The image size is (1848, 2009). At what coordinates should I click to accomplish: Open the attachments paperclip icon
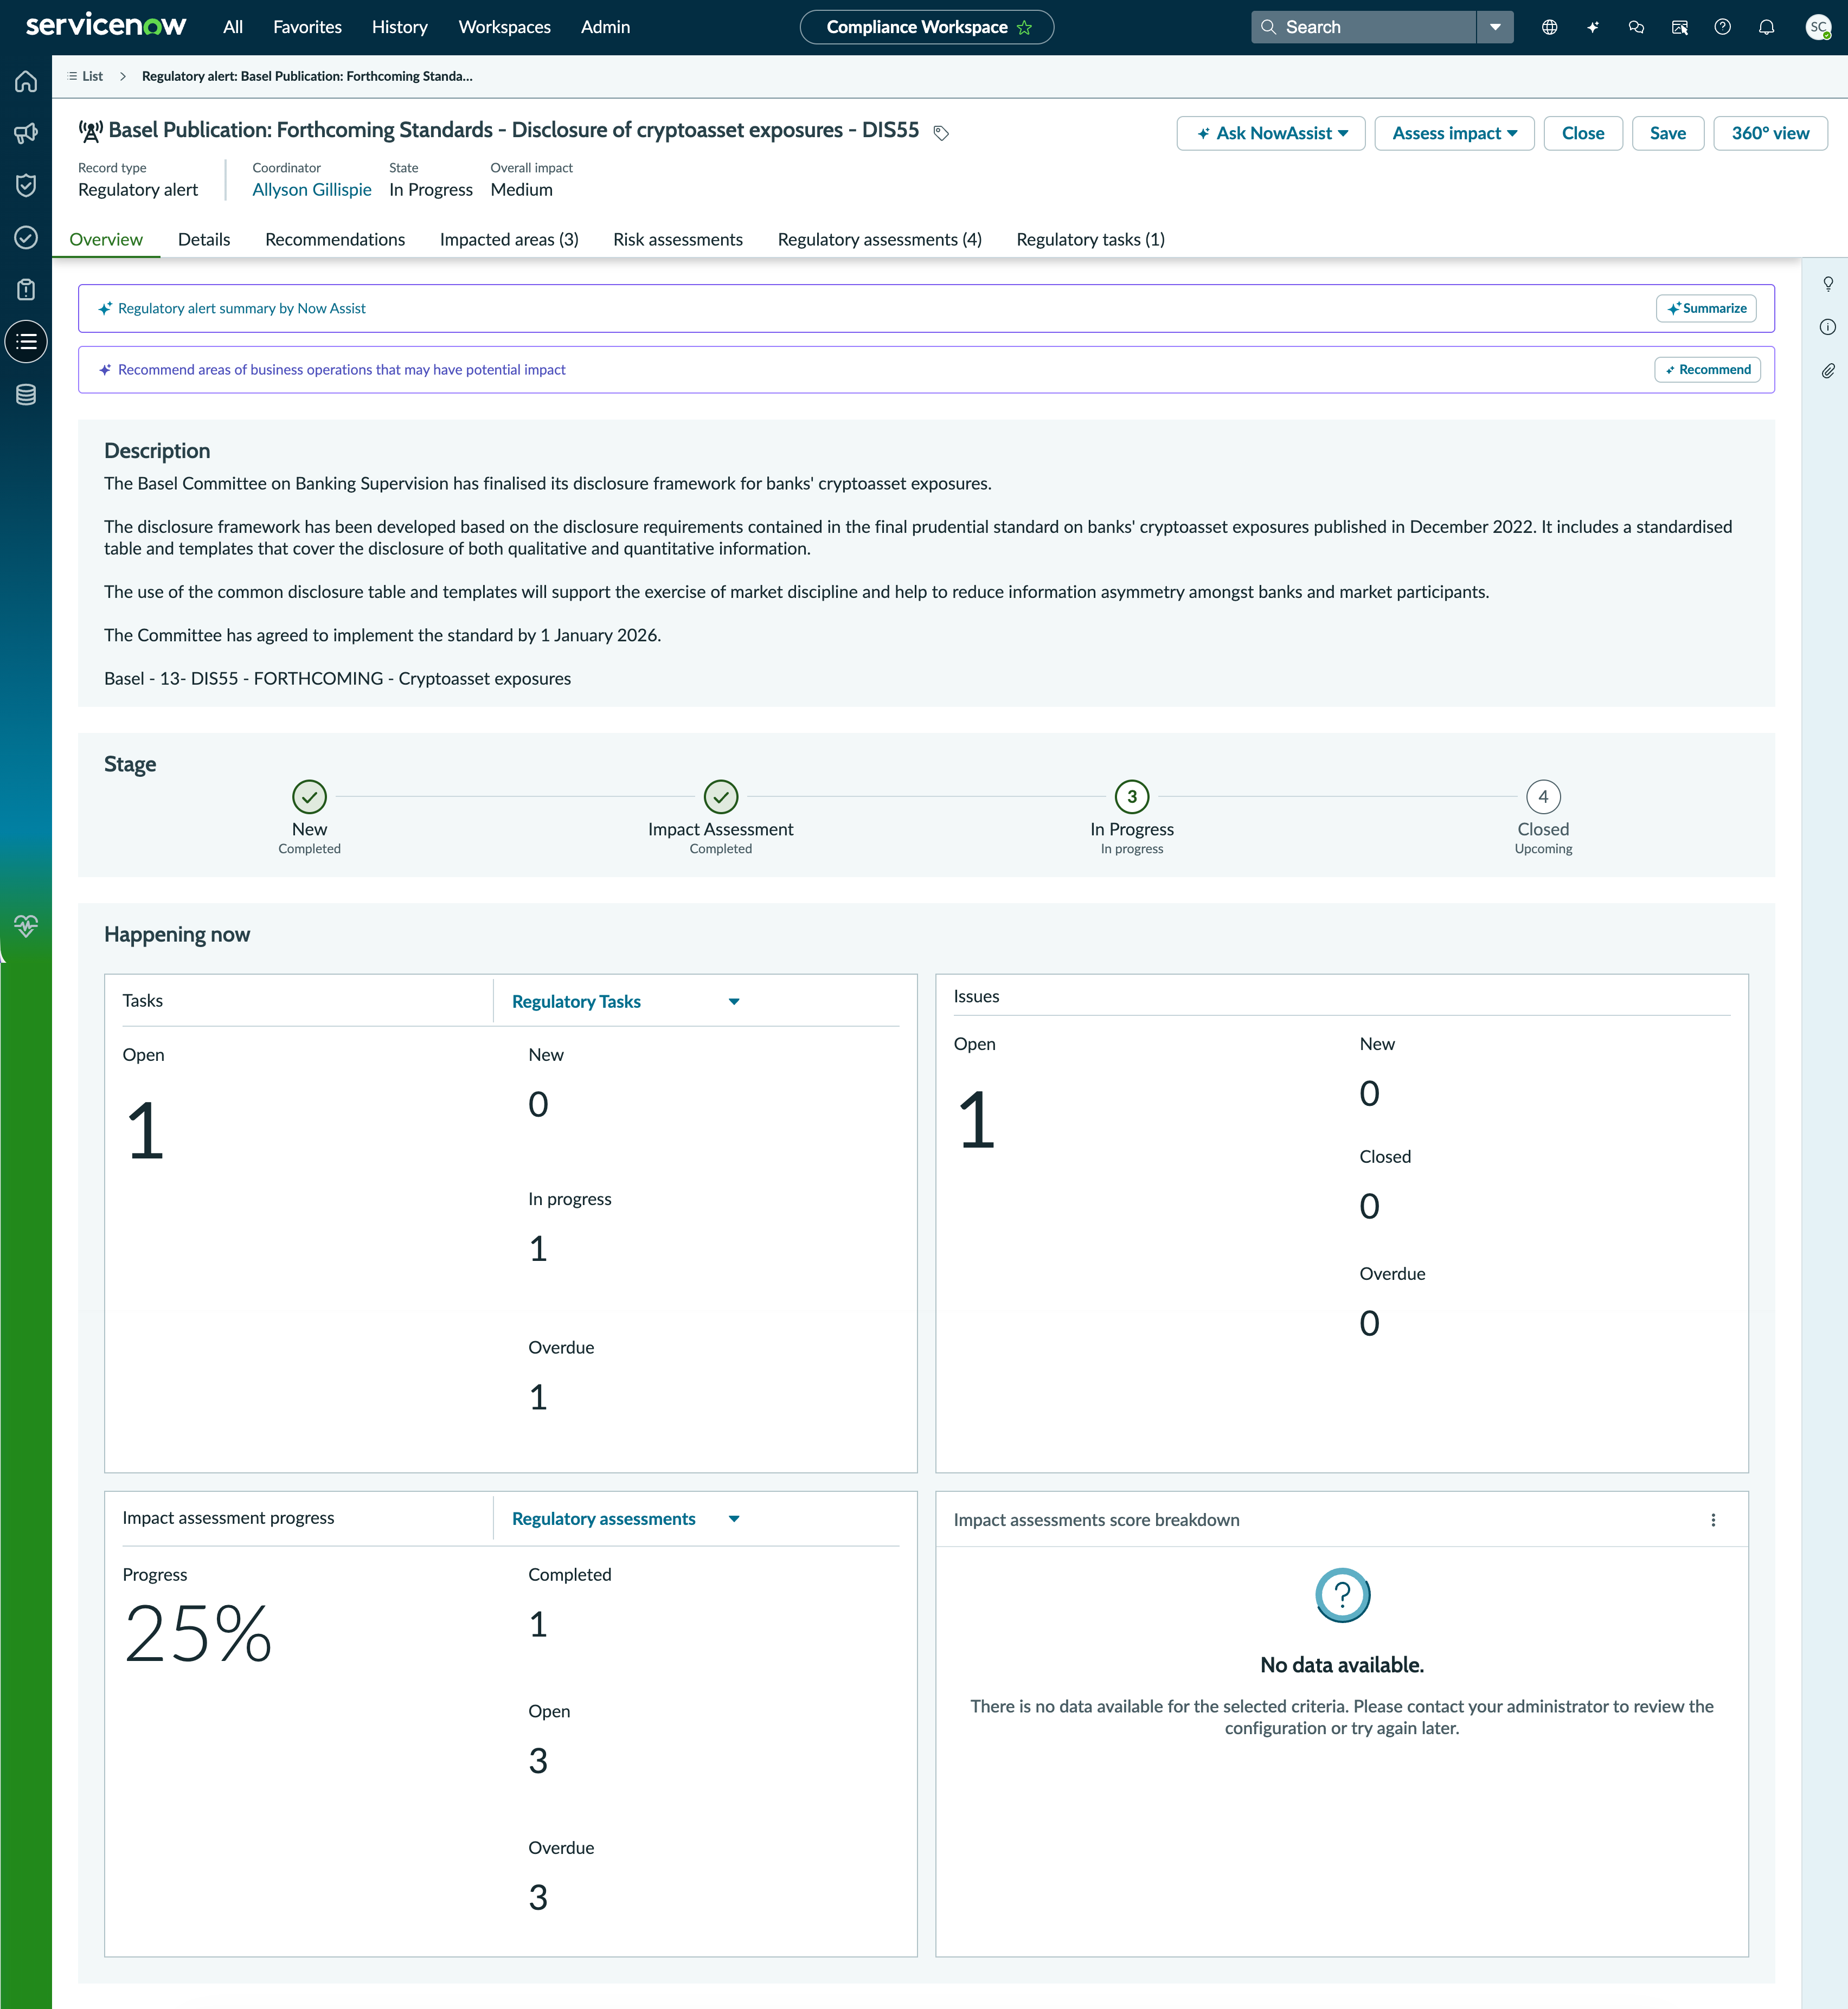1827,371
